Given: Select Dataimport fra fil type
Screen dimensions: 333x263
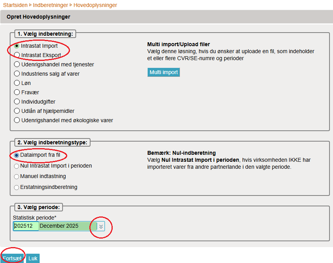Looking at the screenshot, I should point(16,155).
